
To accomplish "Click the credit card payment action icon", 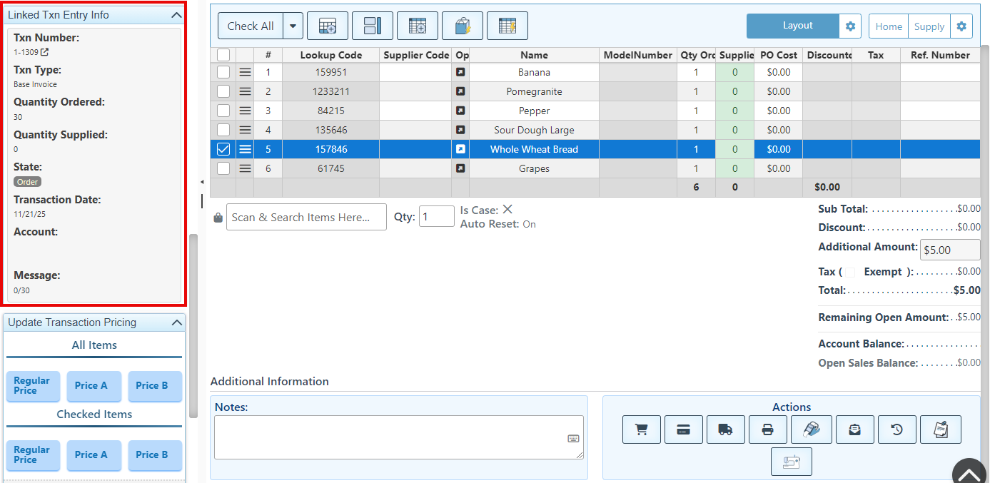I will point(683,429).
